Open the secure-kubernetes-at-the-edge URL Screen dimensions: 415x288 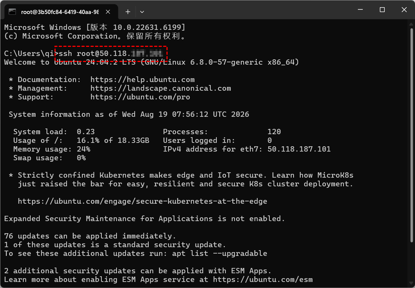click(x=142, y=201)
